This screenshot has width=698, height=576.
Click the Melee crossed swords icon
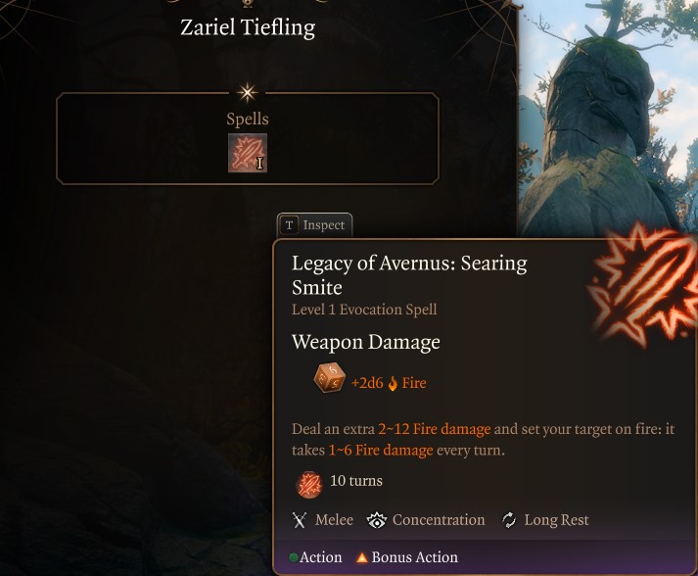pos(300,520)
